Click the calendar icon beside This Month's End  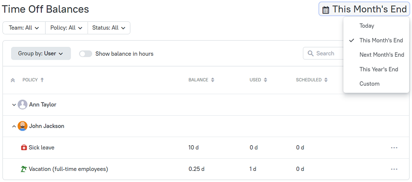point(326,10)
